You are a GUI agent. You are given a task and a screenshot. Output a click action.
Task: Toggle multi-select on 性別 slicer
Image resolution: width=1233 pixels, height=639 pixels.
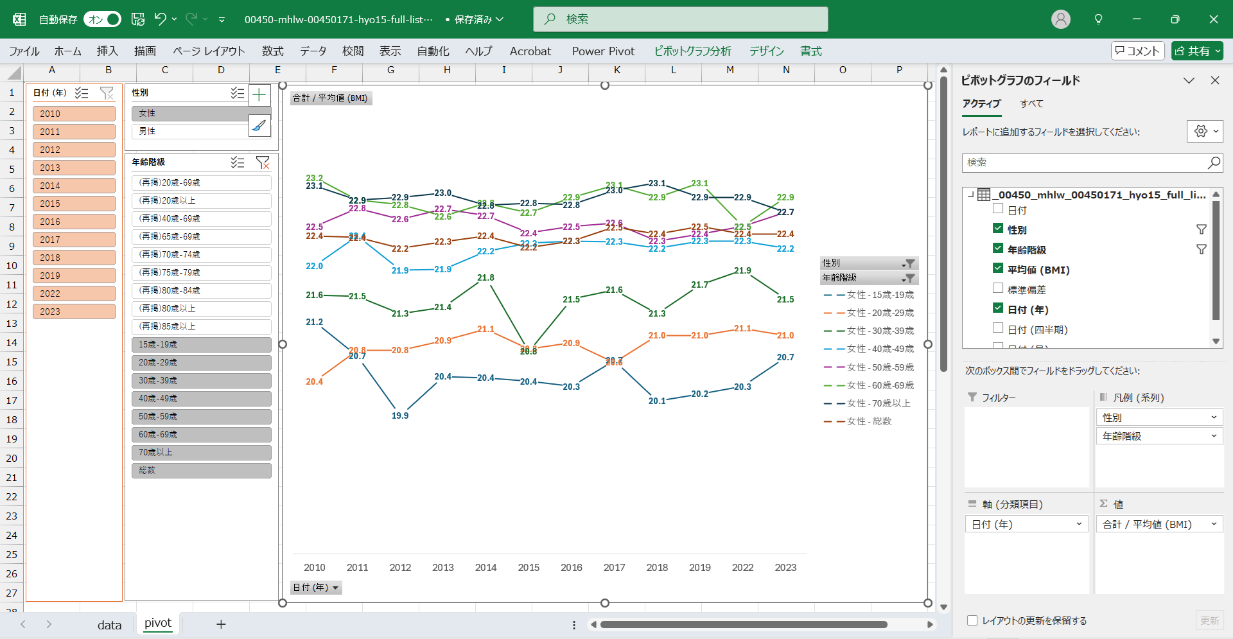238,93
